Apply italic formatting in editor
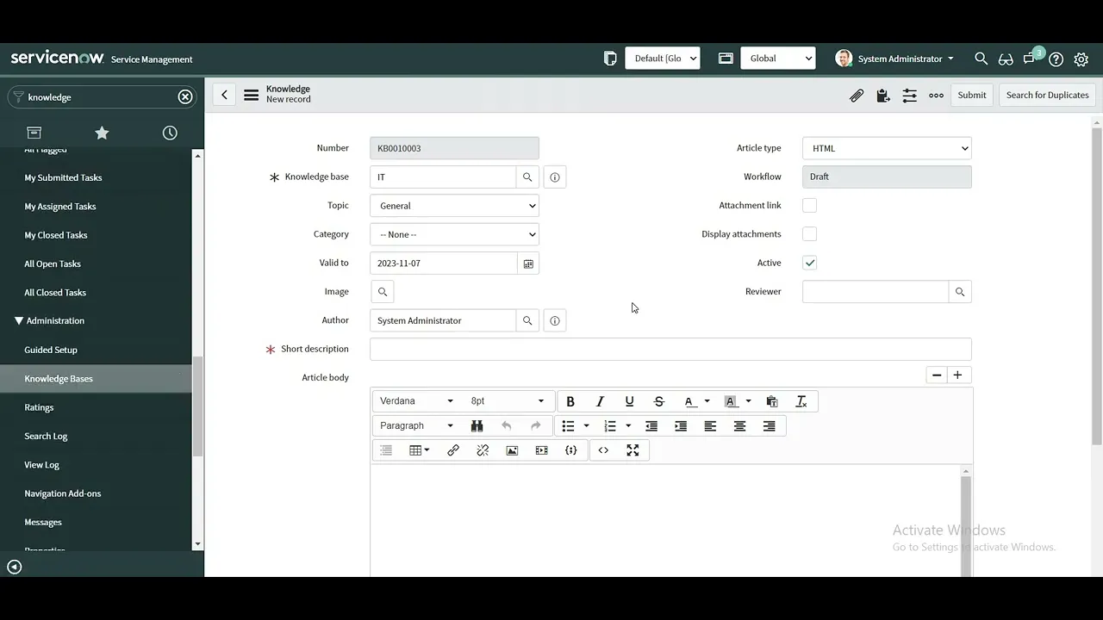The image size is (1103, 620). click(x=600, y=401)
